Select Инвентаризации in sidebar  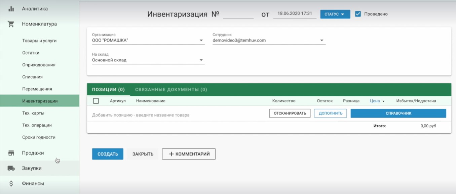(40, 101)
